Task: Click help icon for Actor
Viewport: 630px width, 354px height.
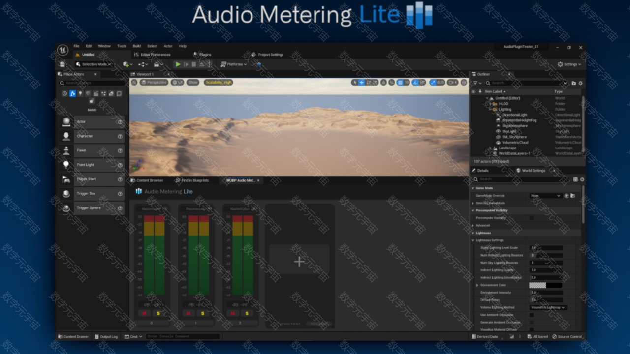Action: [120, 122]
